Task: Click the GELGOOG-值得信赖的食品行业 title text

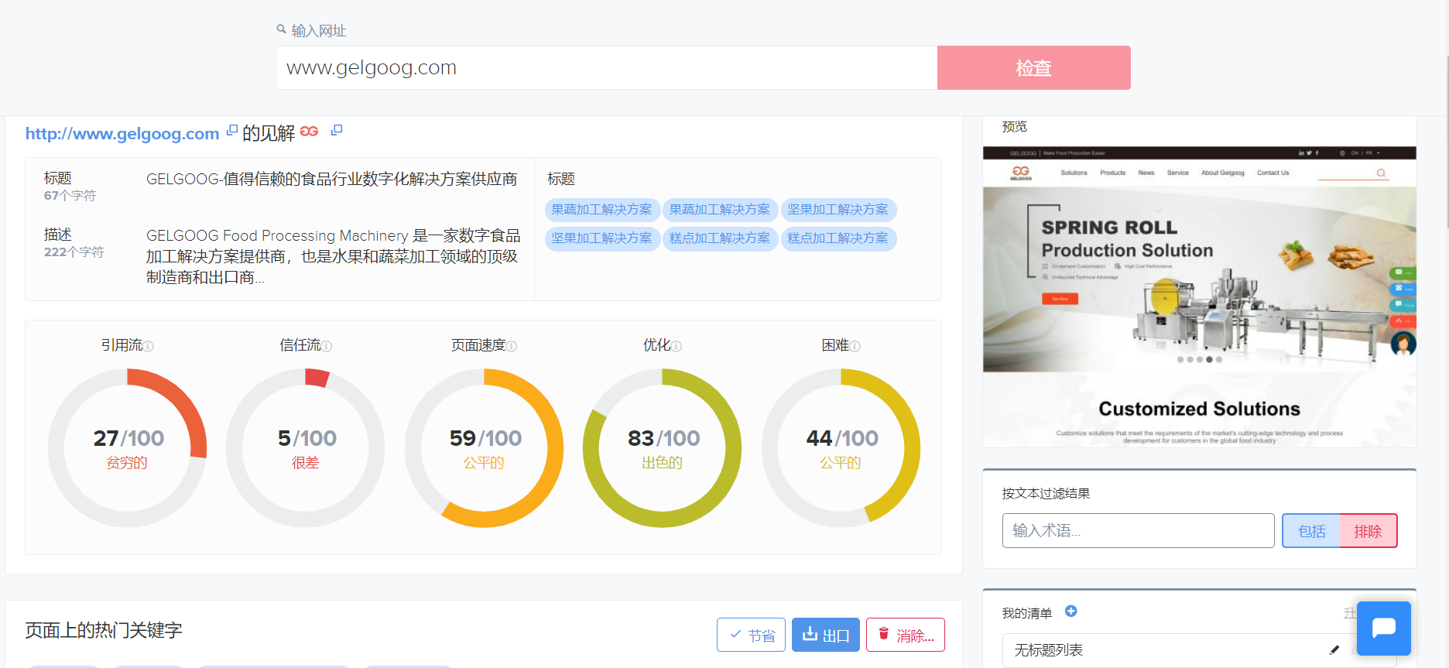Action: 331,180
